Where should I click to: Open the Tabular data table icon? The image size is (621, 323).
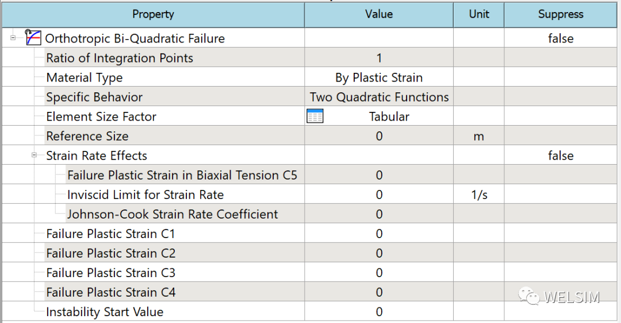[x=315, y=116]
